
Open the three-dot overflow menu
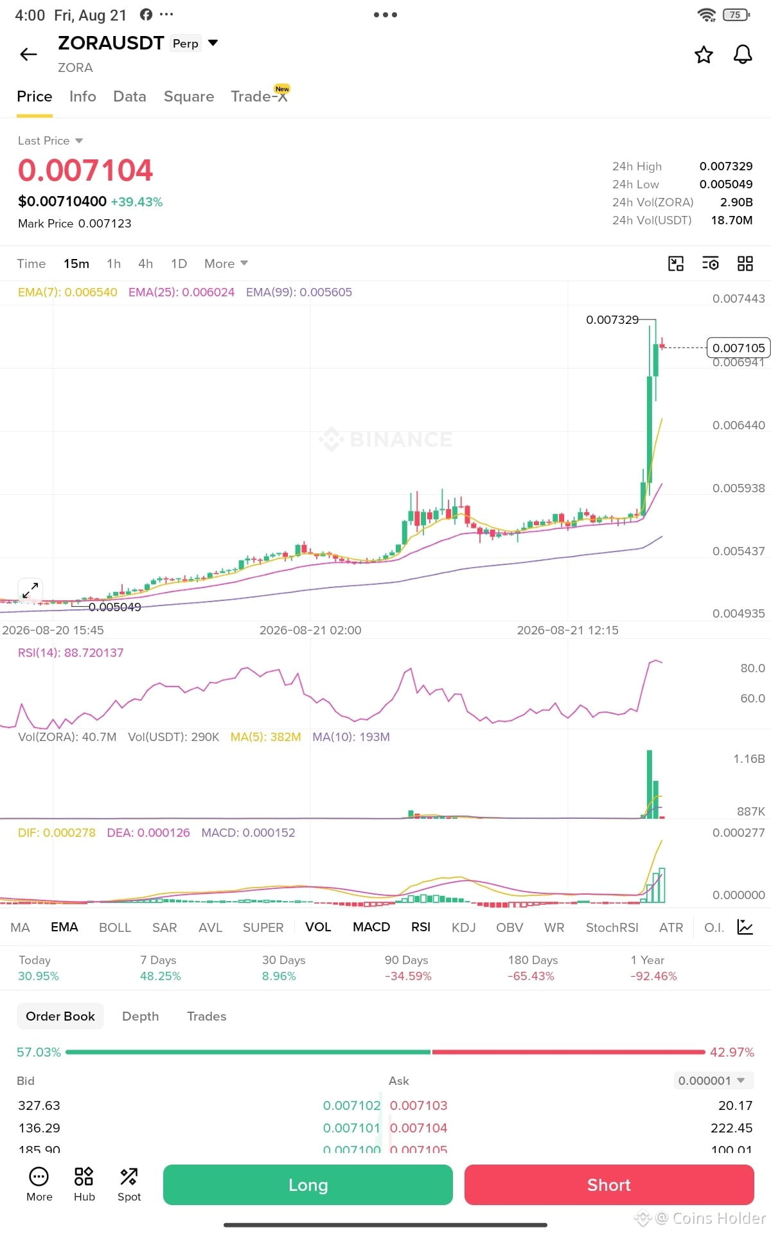click(385, 14)
